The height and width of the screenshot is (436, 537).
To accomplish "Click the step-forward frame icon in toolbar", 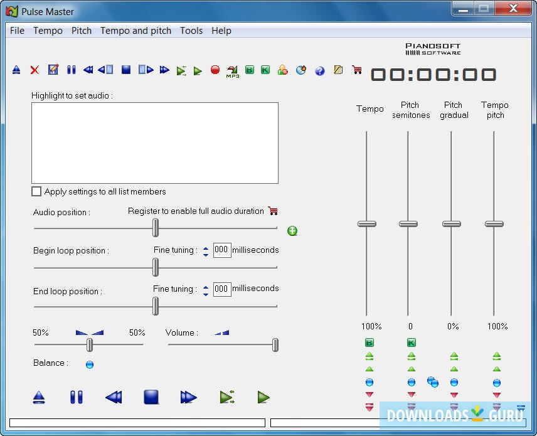I will [x=146, y=70].
